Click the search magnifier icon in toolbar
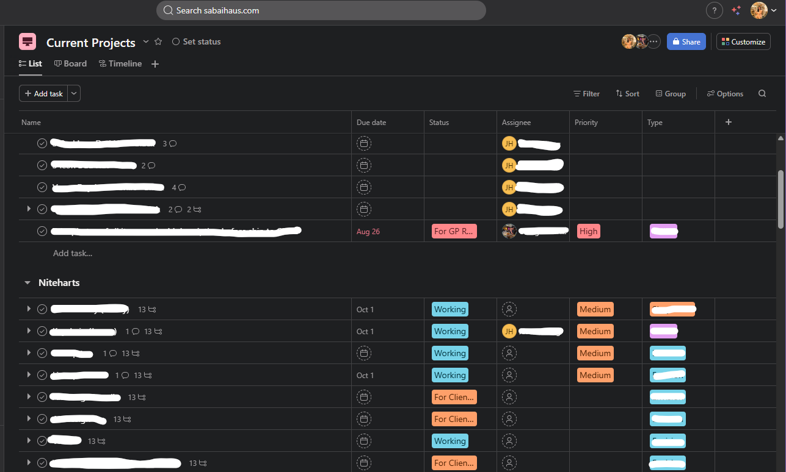786x472 pixels. pos(762,93)
